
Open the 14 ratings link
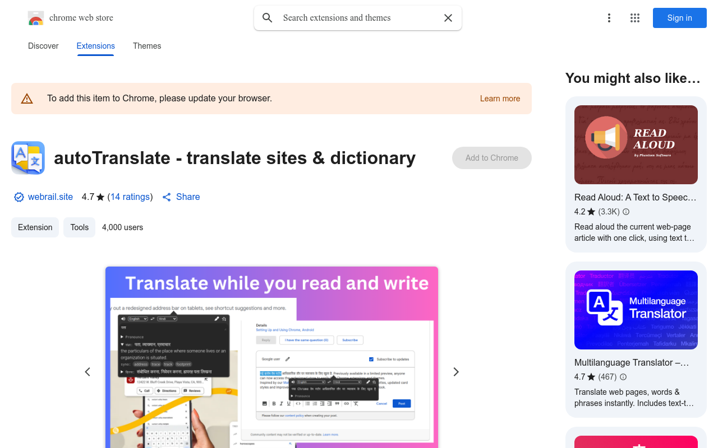pyautogui.click(x=130, y=197)
